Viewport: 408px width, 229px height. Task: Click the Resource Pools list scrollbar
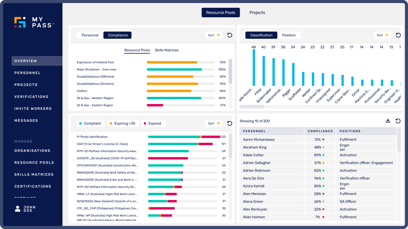point(230,71)
